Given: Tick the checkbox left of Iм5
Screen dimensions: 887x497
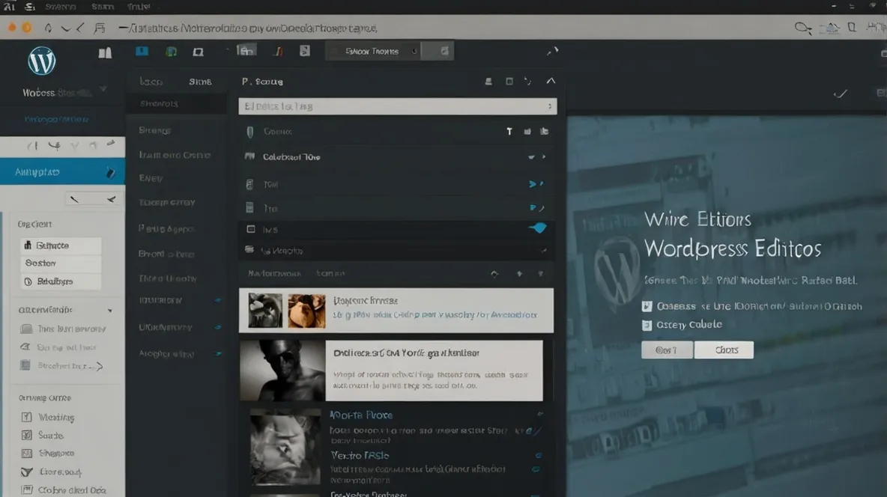Looking at the screenshot, I should [x=251, y=229].
